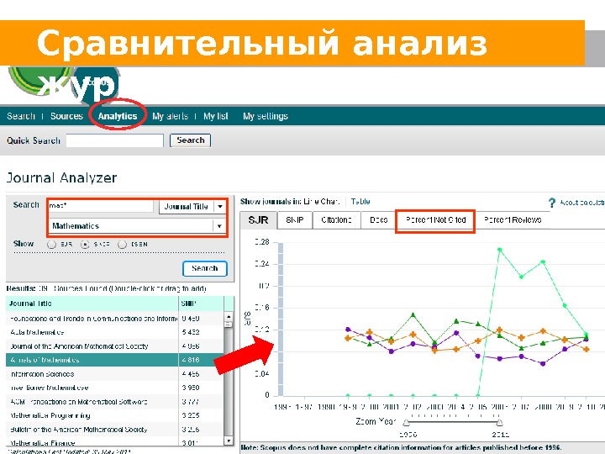Viewport: 605px width, 454px height.
Task: Go to the Sources section
Action: click(x=66, y=116)
